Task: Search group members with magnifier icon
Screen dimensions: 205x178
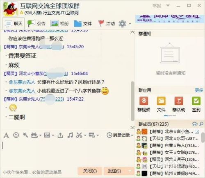Action: coord(201,124)
